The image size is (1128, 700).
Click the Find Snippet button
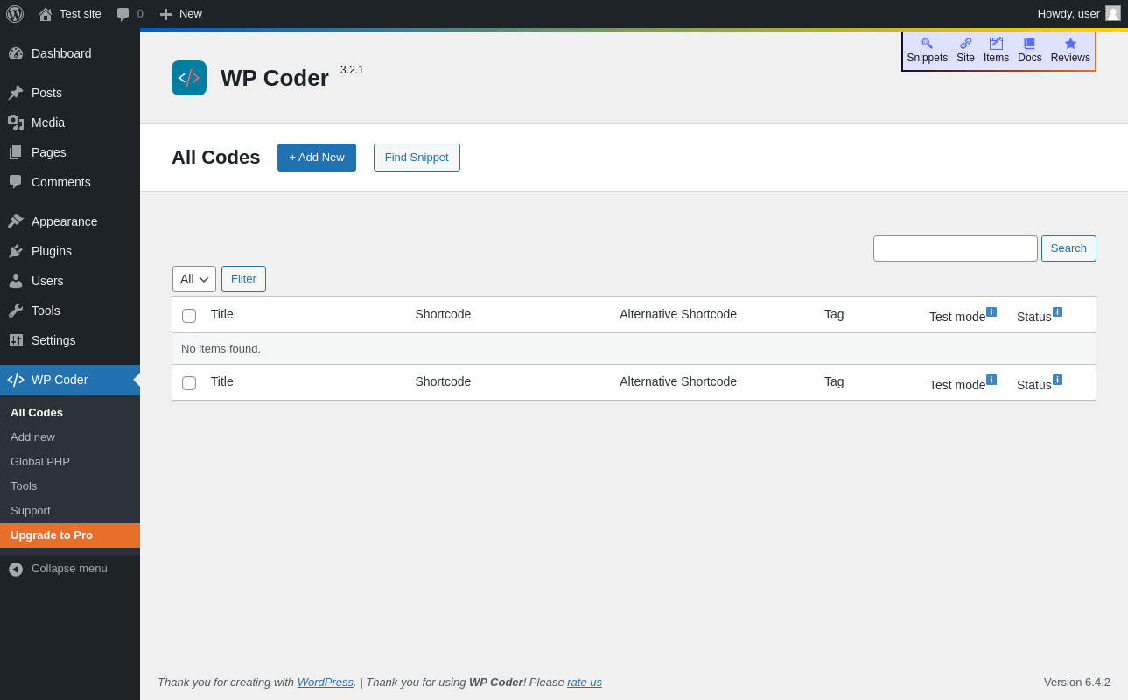tap(417, 157)
